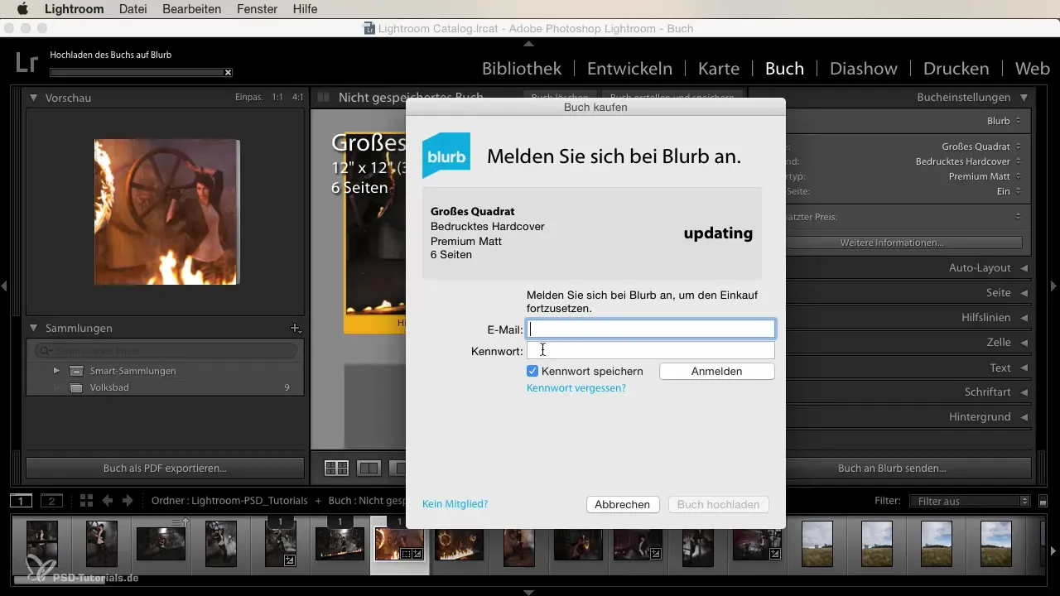This screenshot has width=1060, height=596.
Task: Go back with left arrow icon
Action: click(107, 501)
